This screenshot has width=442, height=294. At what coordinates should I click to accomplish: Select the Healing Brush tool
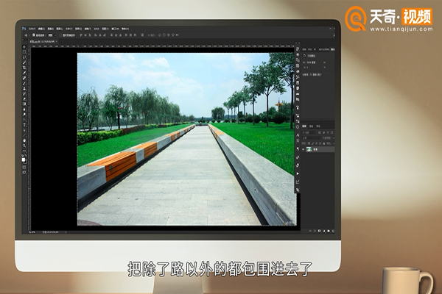(x=24, y=78)
